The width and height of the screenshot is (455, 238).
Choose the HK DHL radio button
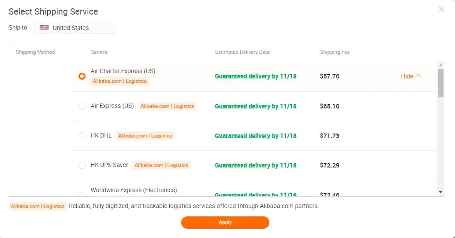82,136
